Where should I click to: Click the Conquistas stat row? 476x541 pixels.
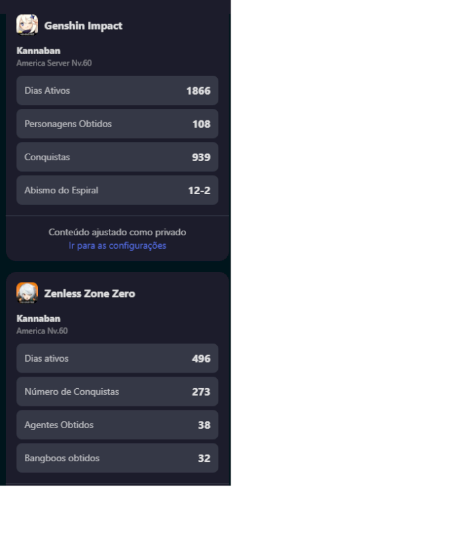pyautogui.click(x=117, y=157)
